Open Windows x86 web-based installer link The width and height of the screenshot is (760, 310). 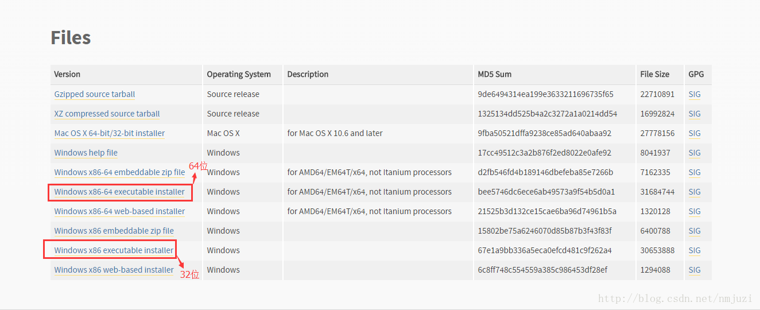point(114,270)
